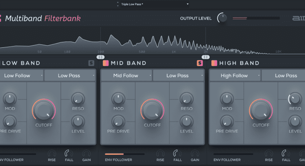Image resolution: width=305 pixels, height=166 pixels.
Task: Solo the Mid Band
Action: coord(200,63)
